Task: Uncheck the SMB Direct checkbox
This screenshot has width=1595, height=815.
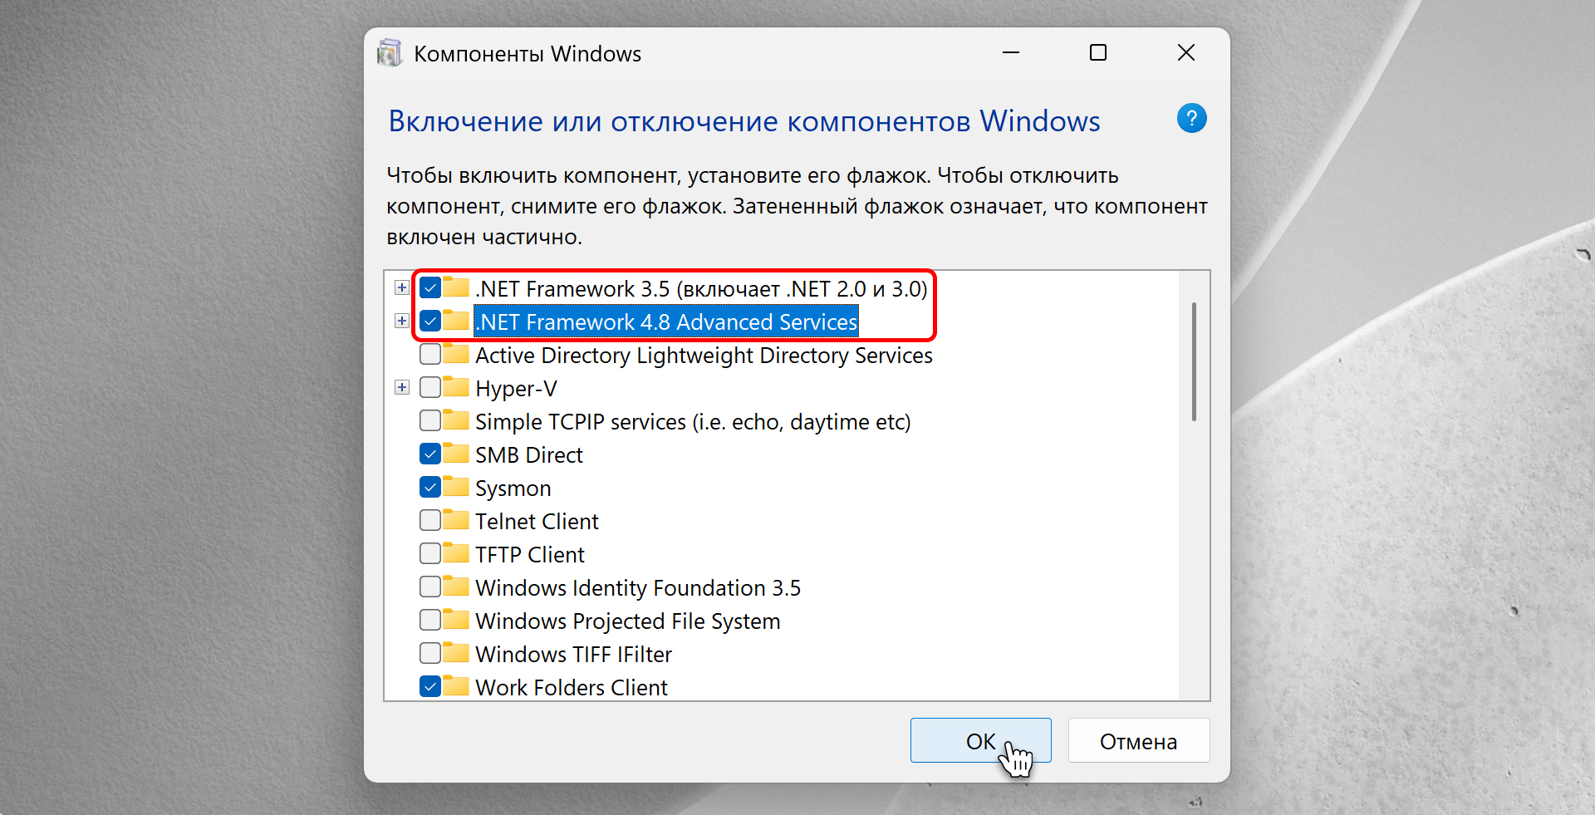Action: click(x=430, y=454)
